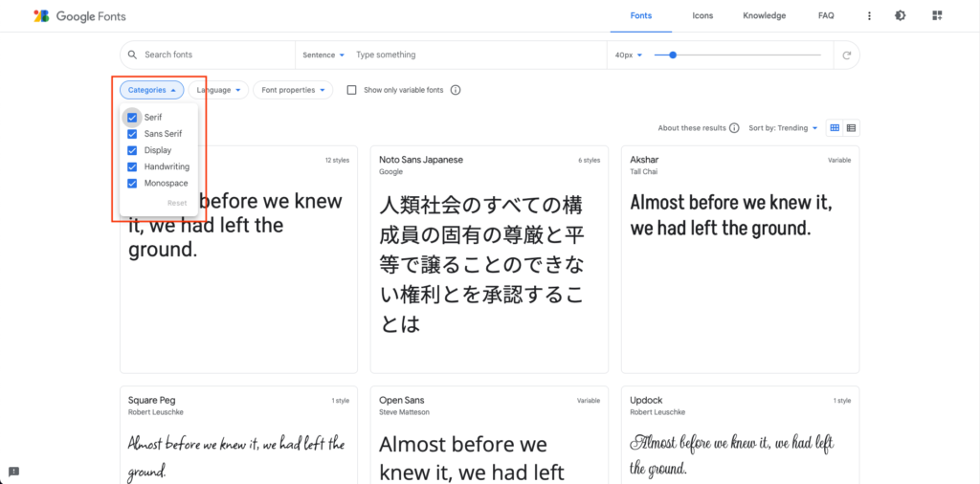Screen dimensions: 980x484
Task: Click the font size slider handle
Action: click(673, 55)
